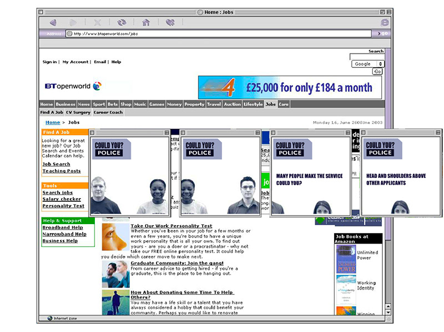Open the Sign in link

(49, 62)
